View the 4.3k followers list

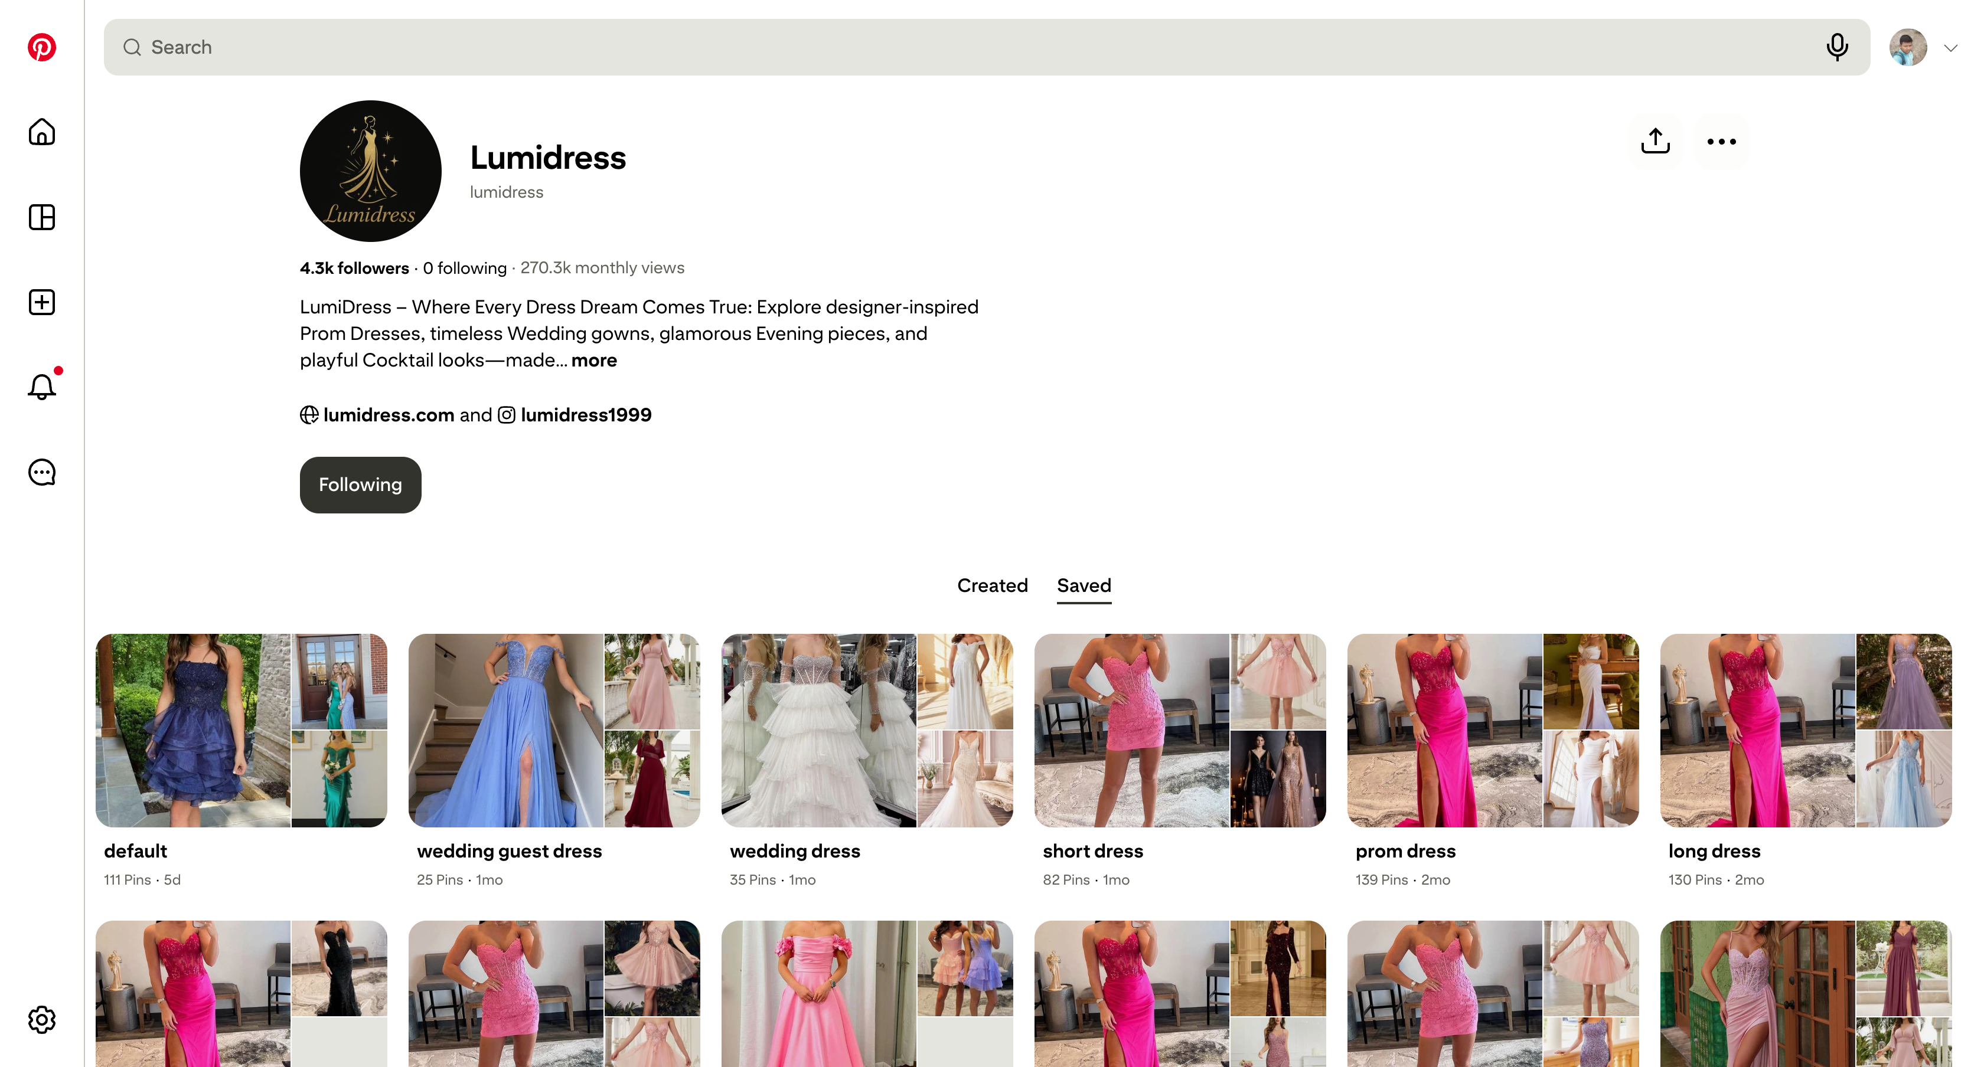[x=354, y=268]
